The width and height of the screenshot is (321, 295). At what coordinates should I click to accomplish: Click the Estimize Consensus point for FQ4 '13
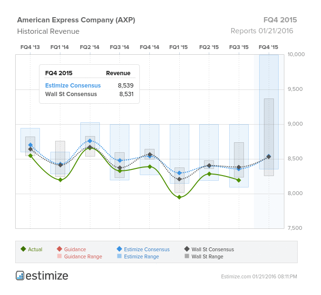[30, 145]
